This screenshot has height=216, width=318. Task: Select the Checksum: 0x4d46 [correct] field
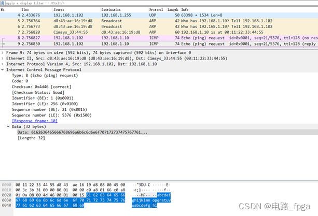(x=42, y=87)
